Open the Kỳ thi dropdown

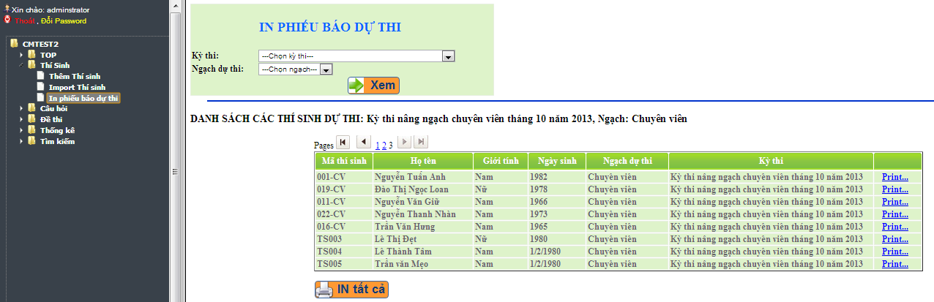click(356, 56)
